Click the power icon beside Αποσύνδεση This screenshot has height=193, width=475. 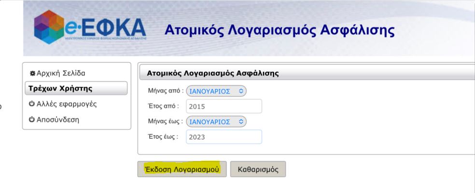click(x=31, y=119)
